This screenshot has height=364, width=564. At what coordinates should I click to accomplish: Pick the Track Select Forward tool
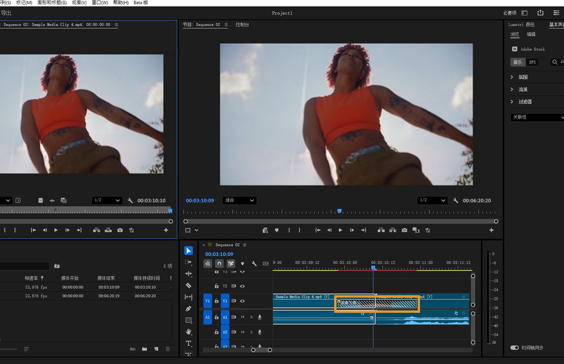pyautogui.click(x=188, y=262)
